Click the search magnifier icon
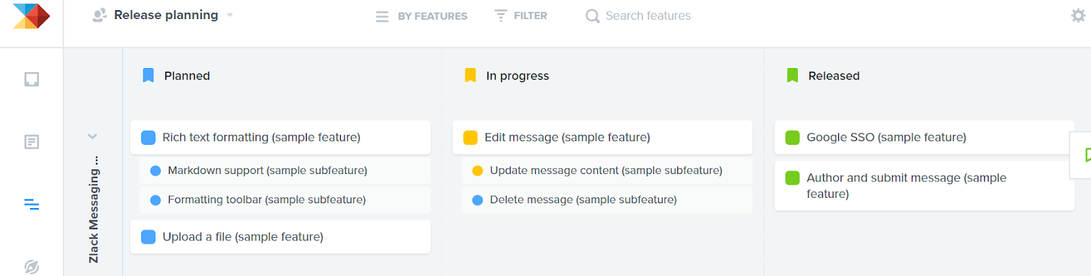The width and height of the screenshot is (1091, 276). click(593, 16)
